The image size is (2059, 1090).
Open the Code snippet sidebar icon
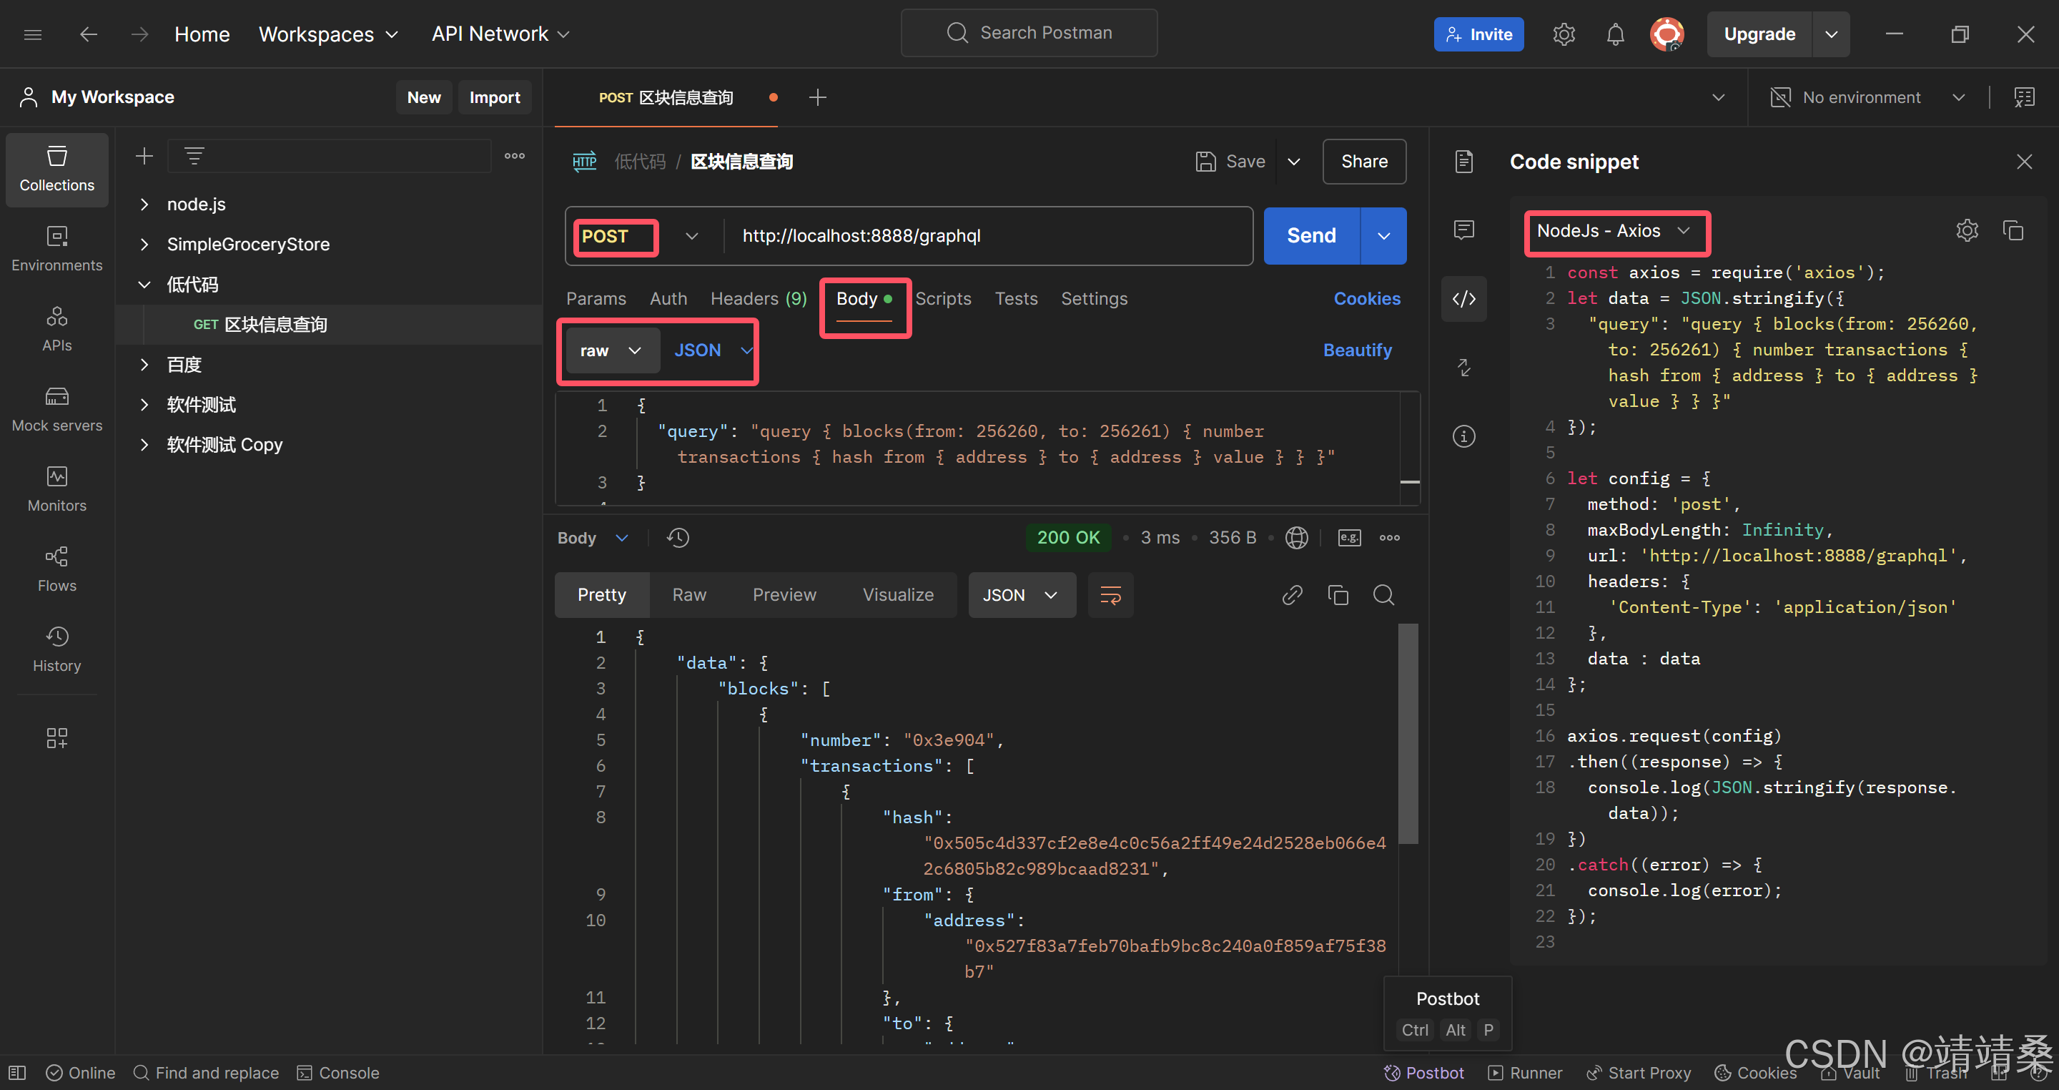coord(1463,299)
